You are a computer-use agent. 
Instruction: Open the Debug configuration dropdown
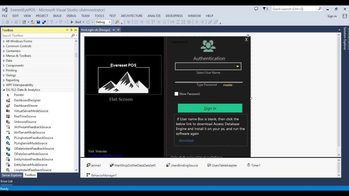click(110, 22)
